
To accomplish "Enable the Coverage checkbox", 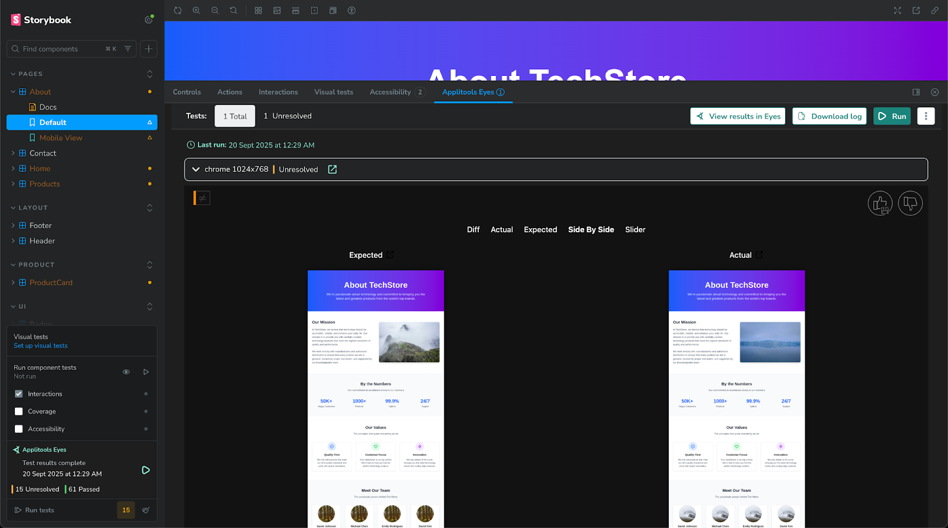I will click(x=19, y=411).
